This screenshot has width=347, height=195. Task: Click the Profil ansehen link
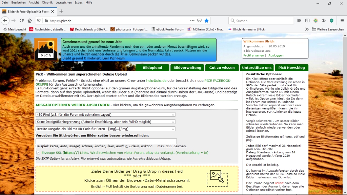(x=253, y=55)
